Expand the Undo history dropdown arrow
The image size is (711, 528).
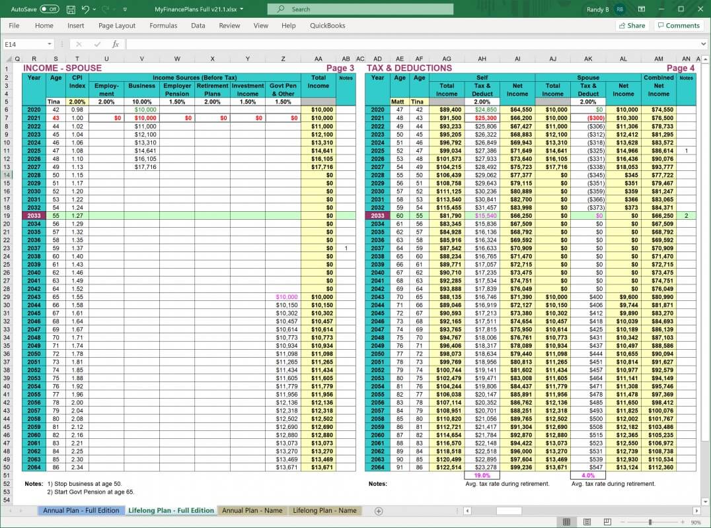(93, 9)
